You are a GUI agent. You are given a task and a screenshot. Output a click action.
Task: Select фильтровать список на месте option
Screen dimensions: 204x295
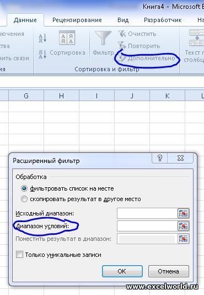point(67,188)
